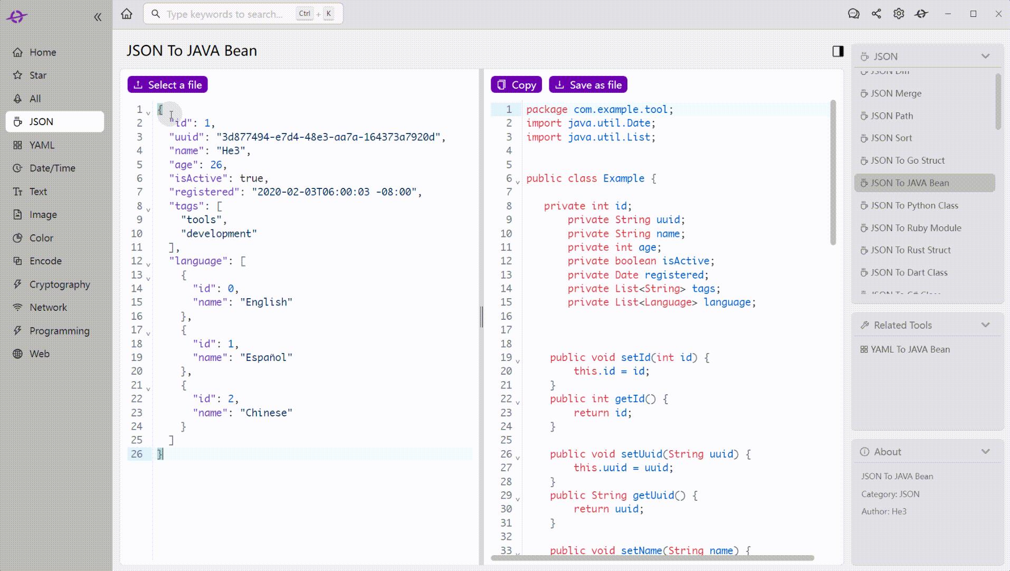Open the settings gear

click(899, 14)
